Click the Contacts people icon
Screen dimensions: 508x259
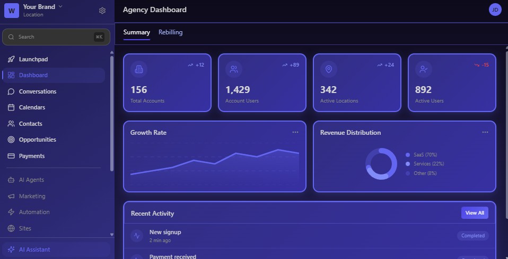pos(11,124)
